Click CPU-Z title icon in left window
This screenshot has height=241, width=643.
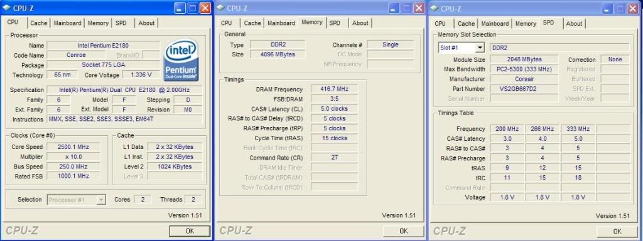tap(6, 8)
